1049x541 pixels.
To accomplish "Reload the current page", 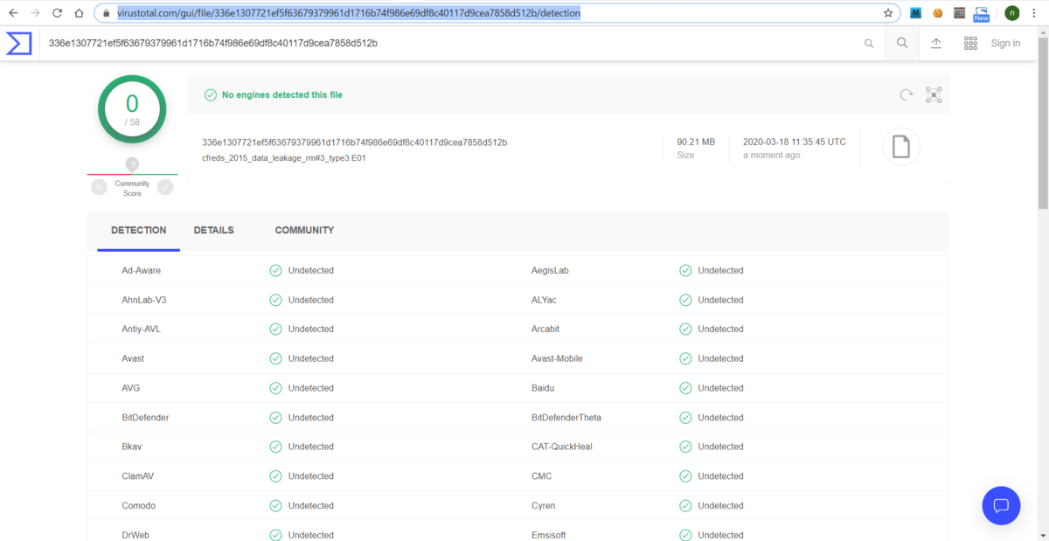I will click(x=58, y=13).
